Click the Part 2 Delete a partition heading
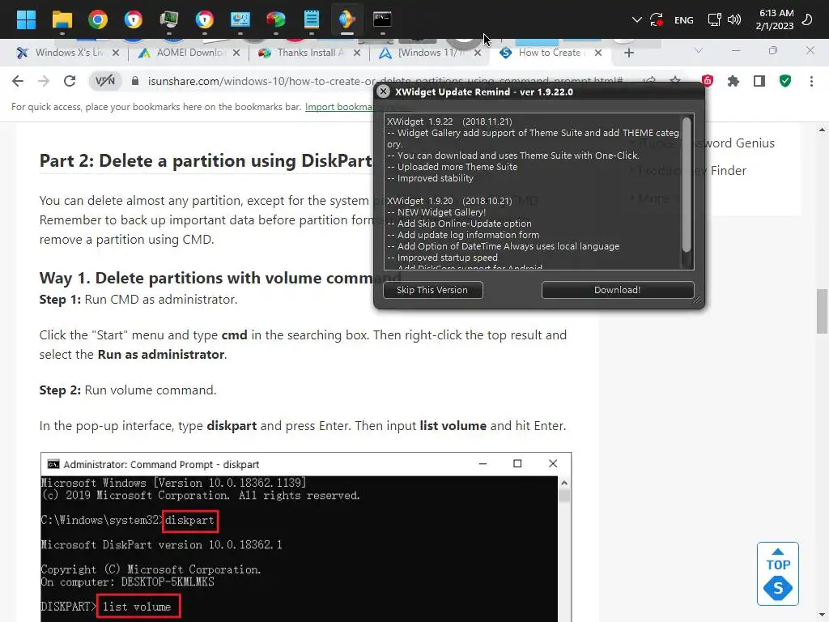The width and height of the screenshot is (829, 622). [206, 161]
